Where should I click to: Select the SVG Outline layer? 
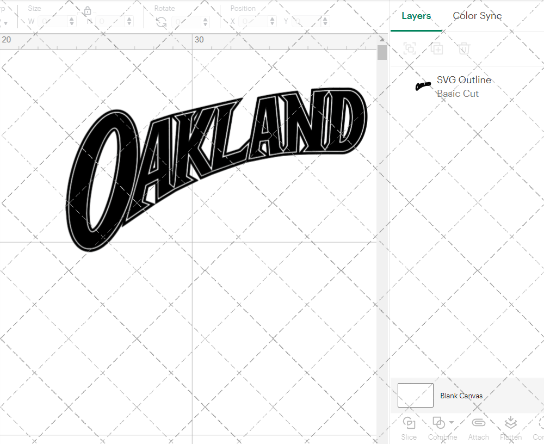pyautogui.click(x=464, y=80)
